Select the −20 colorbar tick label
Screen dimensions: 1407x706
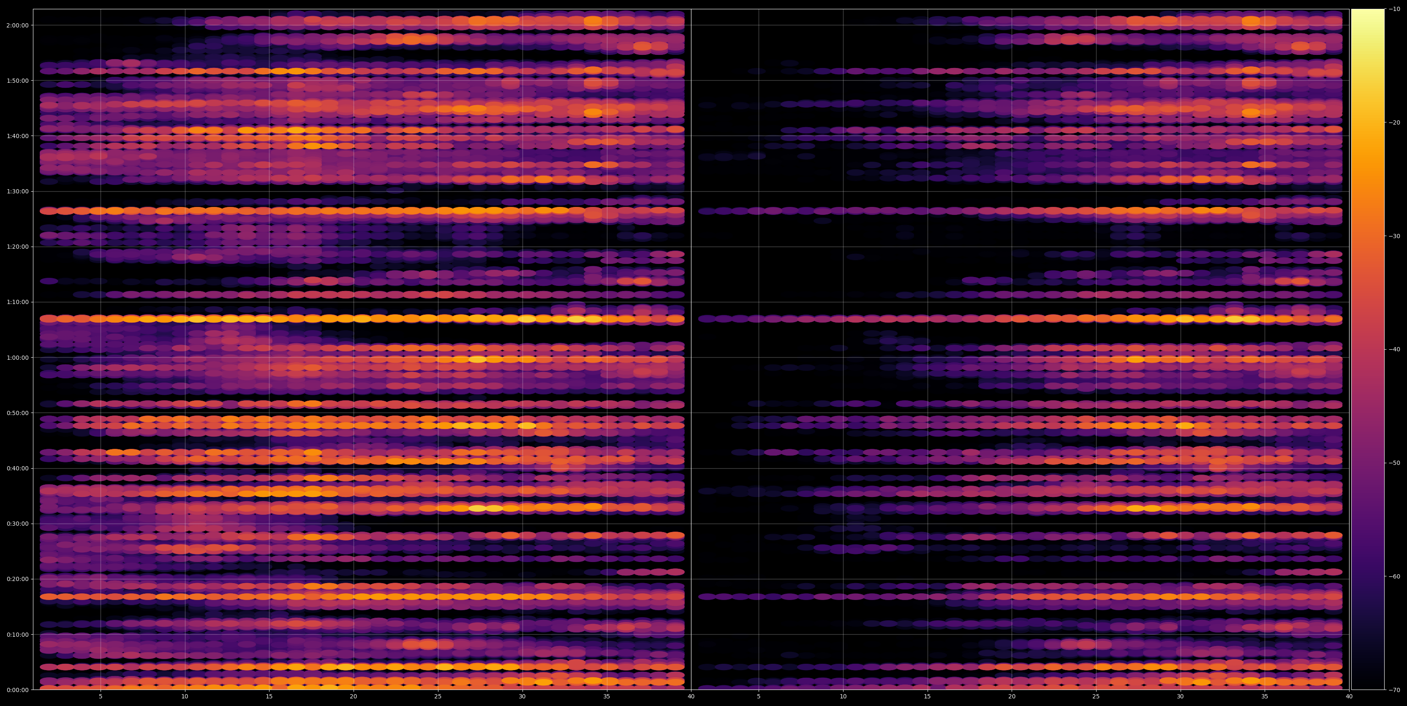pyautogui.click(x=1394, y=122)
